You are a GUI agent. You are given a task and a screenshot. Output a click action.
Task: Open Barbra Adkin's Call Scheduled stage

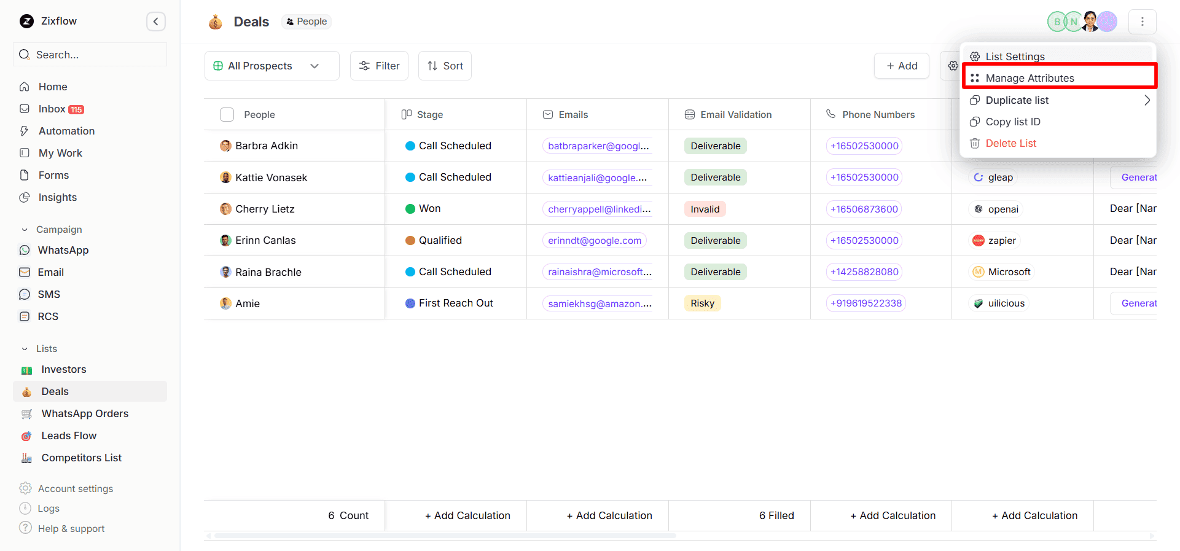click(x=448, y=146)
